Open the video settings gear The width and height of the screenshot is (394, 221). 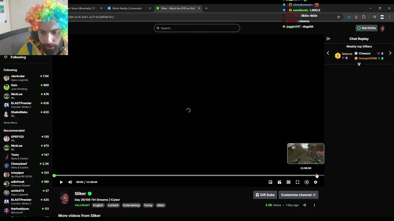click(316, 182)
